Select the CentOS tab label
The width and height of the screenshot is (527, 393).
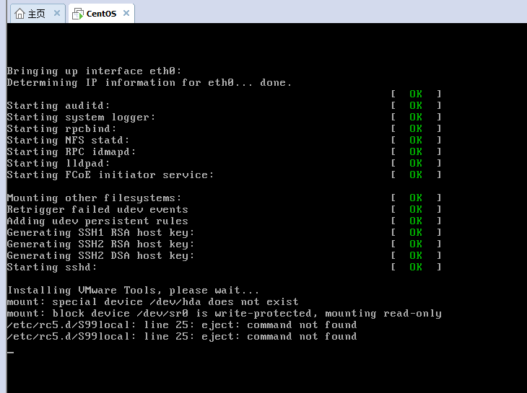pyautogui.click(x=101, y=14)
